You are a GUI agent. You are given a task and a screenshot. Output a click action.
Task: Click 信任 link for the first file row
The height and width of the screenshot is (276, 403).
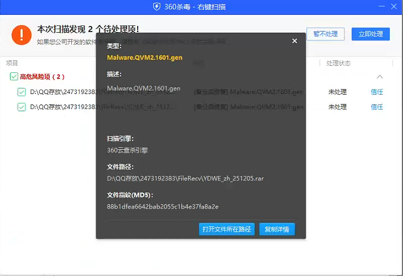click(x=377, y=92)
